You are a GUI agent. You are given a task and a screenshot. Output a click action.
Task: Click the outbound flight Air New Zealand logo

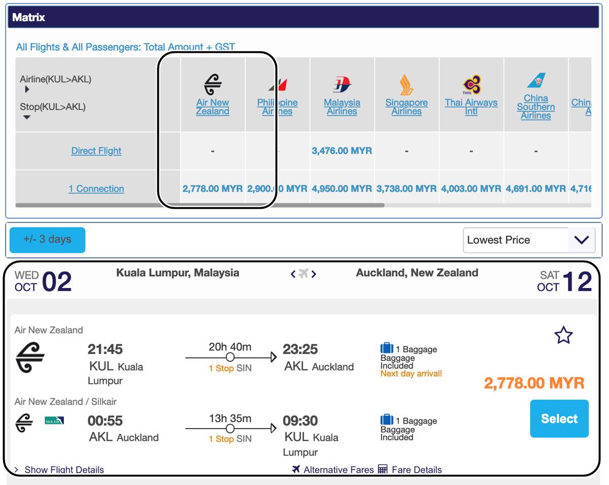point(30,358)
